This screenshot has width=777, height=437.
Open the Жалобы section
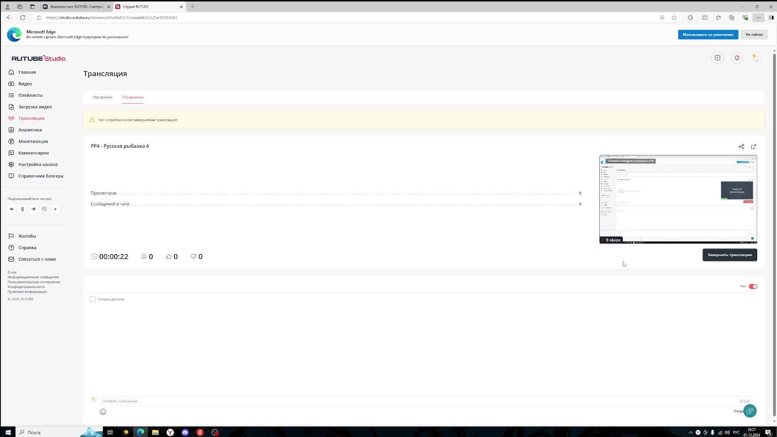(x=27, y=236)
